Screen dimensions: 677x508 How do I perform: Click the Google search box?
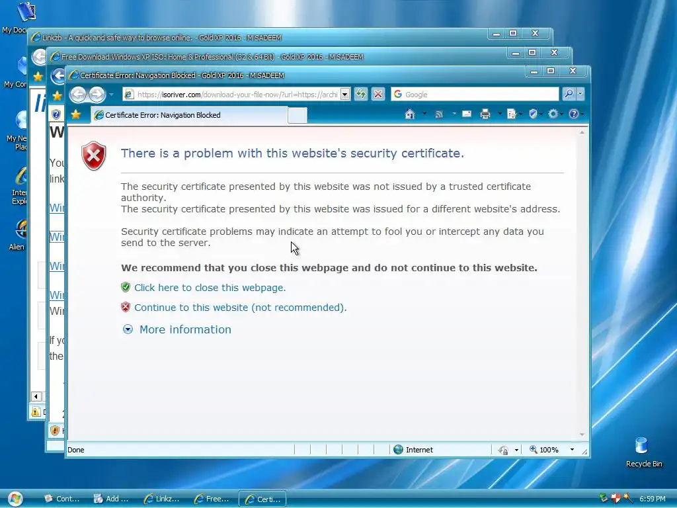click(x=475, y=94)
